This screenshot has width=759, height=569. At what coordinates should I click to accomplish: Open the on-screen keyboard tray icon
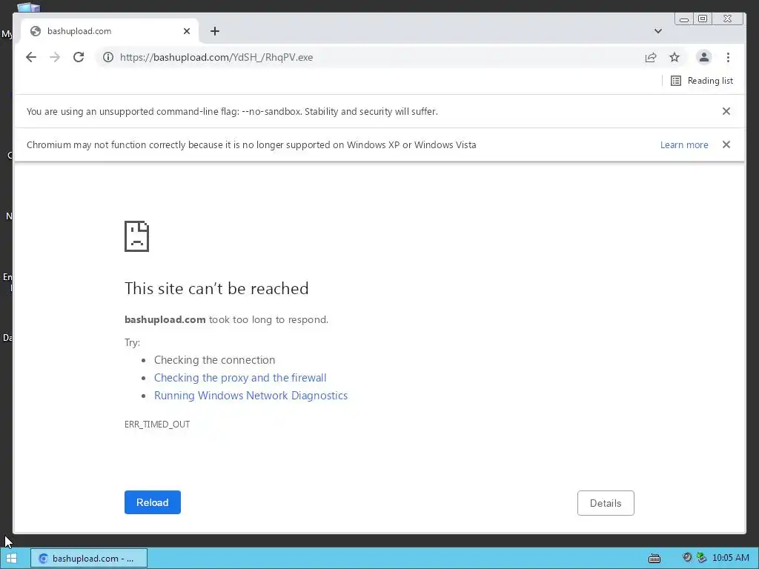coord(654,559)
